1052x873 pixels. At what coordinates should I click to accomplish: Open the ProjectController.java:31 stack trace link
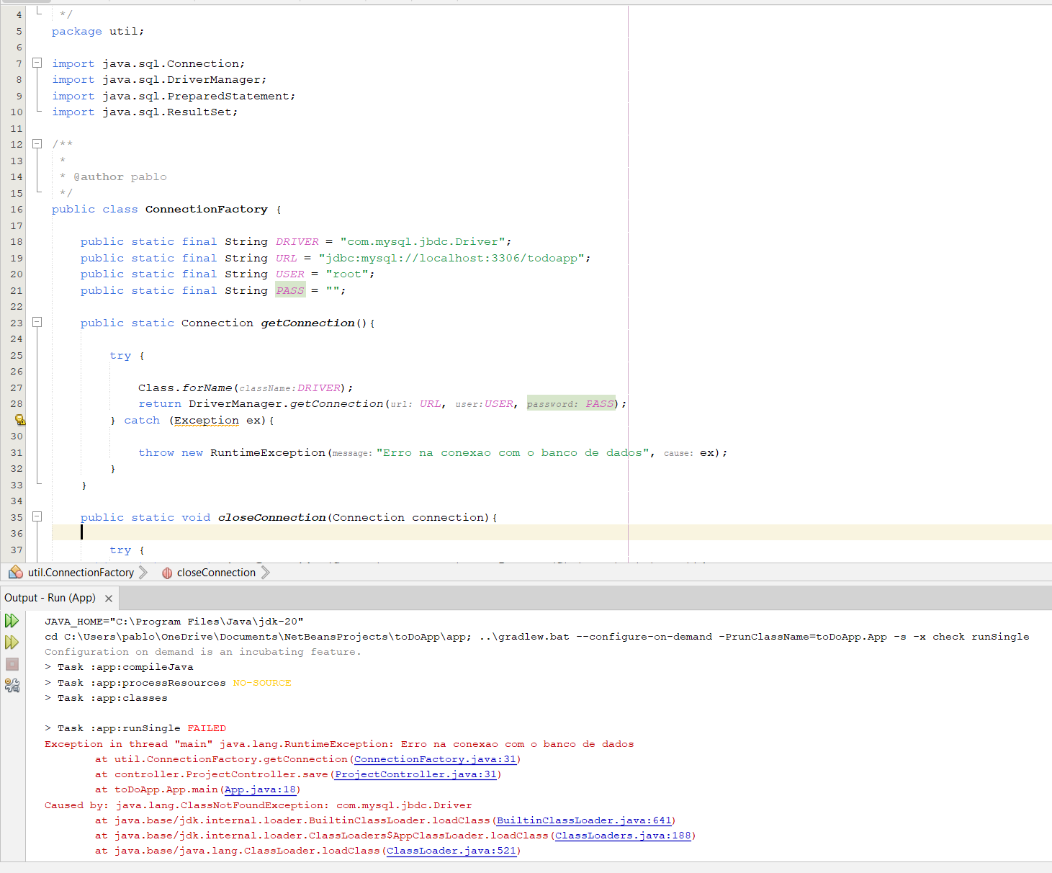pos(415,774)
